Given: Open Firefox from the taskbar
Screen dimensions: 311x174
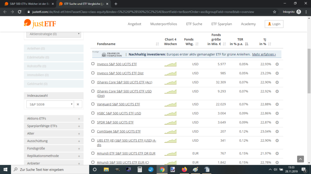Looking at the screenshot, I should coord(184,169).
